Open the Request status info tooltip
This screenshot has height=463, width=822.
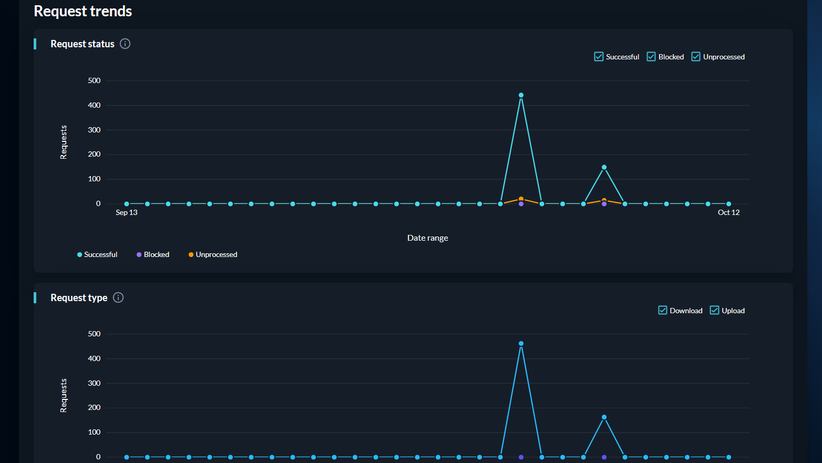point(125,44)
